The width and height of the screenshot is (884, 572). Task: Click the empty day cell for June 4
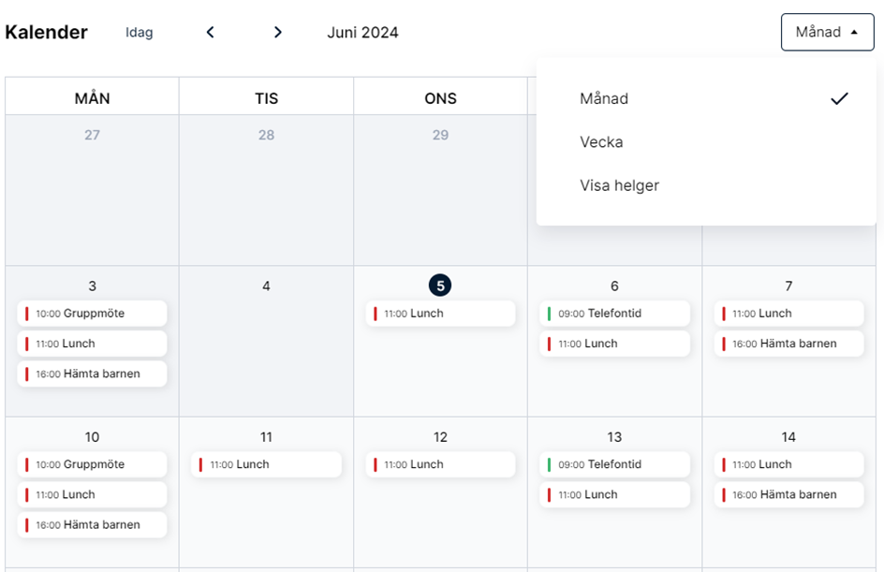(266, 342)
